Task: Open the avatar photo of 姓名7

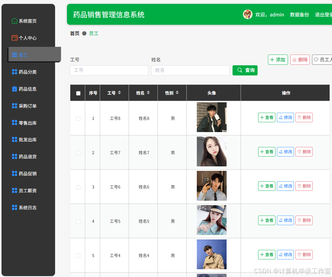Action: pyautogui.click(x=211, y=151)
